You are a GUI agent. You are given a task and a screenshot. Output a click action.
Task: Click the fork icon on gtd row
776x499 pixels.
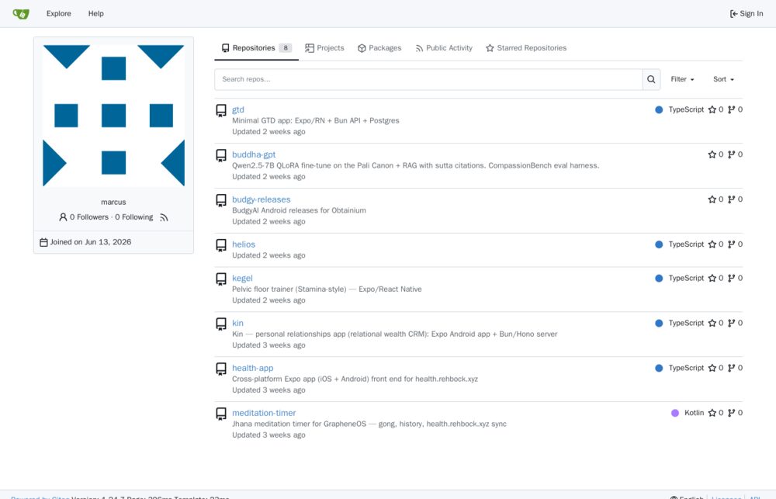point(732,110)
